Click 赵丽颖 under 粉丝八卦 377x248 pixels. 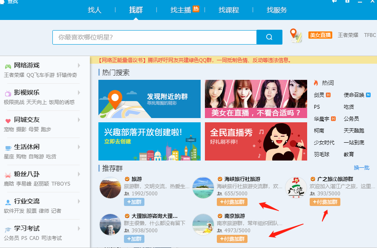(x=41, y=184)
